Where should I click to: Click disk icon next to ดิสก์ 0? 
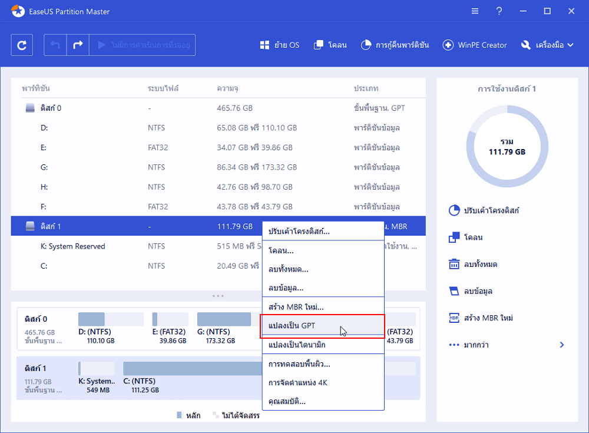(x=30, y=108)
